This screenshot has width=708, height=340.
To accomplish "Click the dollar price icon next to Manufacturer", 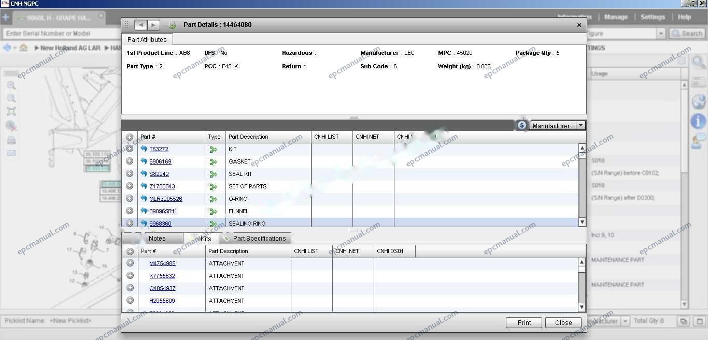I will (x=521, y=125).
